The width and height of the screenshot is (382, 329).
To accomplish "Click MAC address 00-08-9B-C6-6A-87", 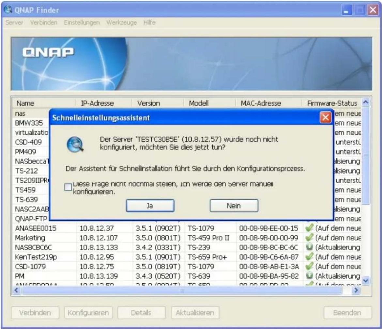I will click(269, 257).
